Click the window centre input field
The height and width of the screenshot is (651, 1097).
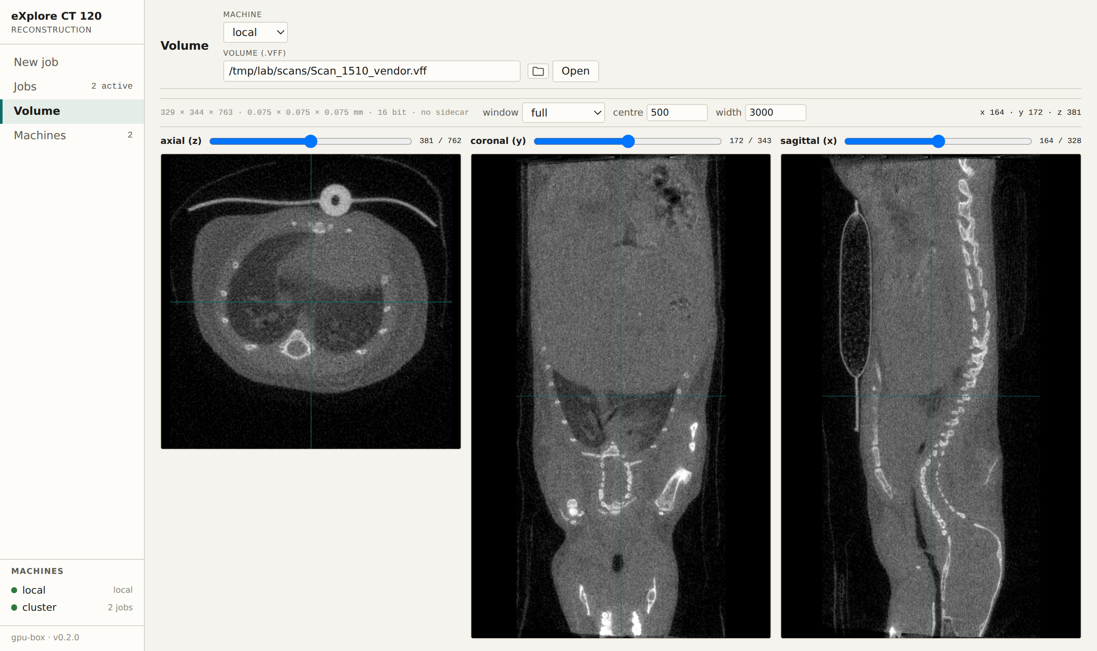click(677, 113)
